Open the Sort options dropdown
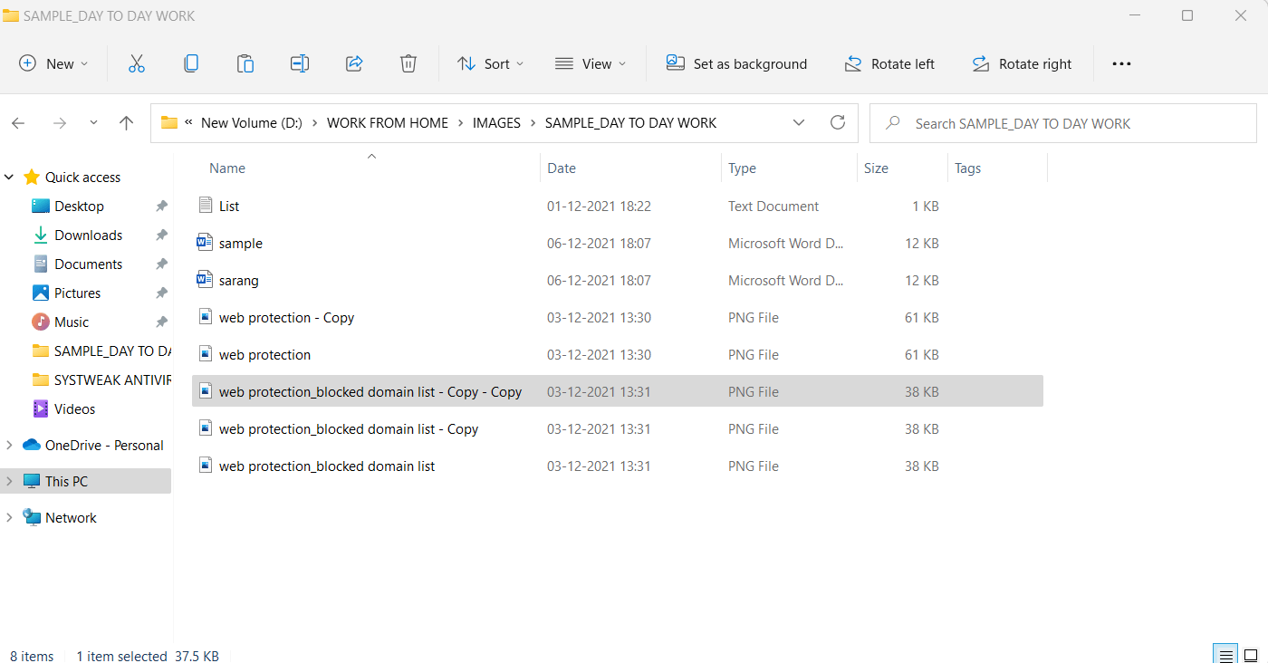1268x663 pixels. pyautogui.click(x=490, y=63)
